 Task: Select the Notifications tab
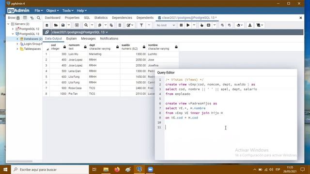[x=109, y=39]
